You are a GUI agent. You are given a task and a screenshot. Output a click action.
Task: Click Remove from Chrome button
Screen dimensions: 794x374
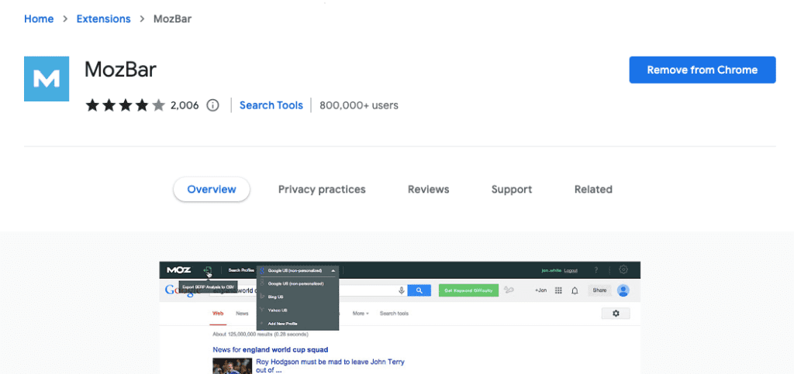pos(703,70)
